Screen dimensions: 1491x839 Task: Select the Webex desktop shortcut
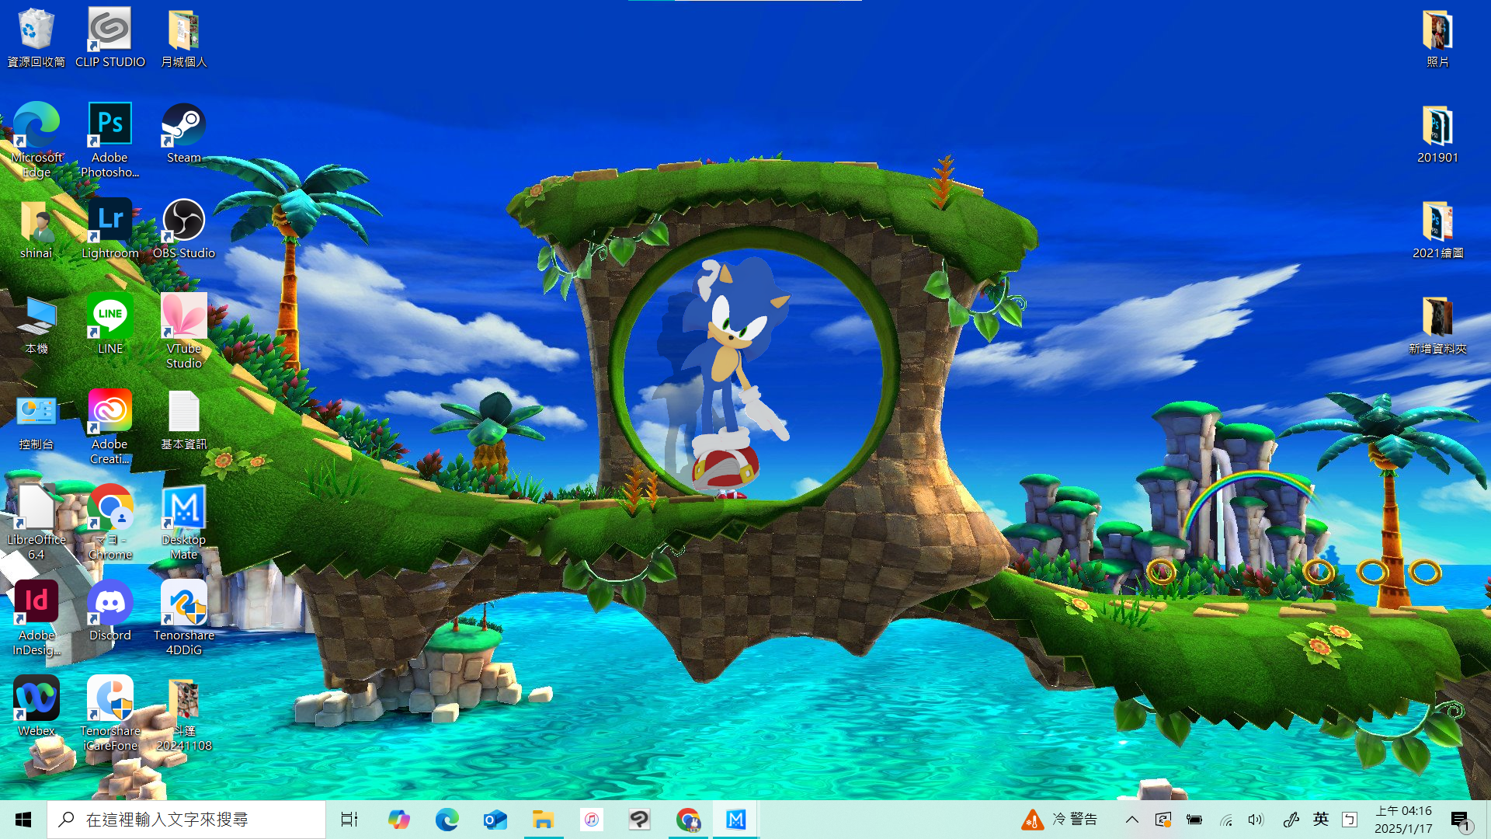click(x=36, y=706)
